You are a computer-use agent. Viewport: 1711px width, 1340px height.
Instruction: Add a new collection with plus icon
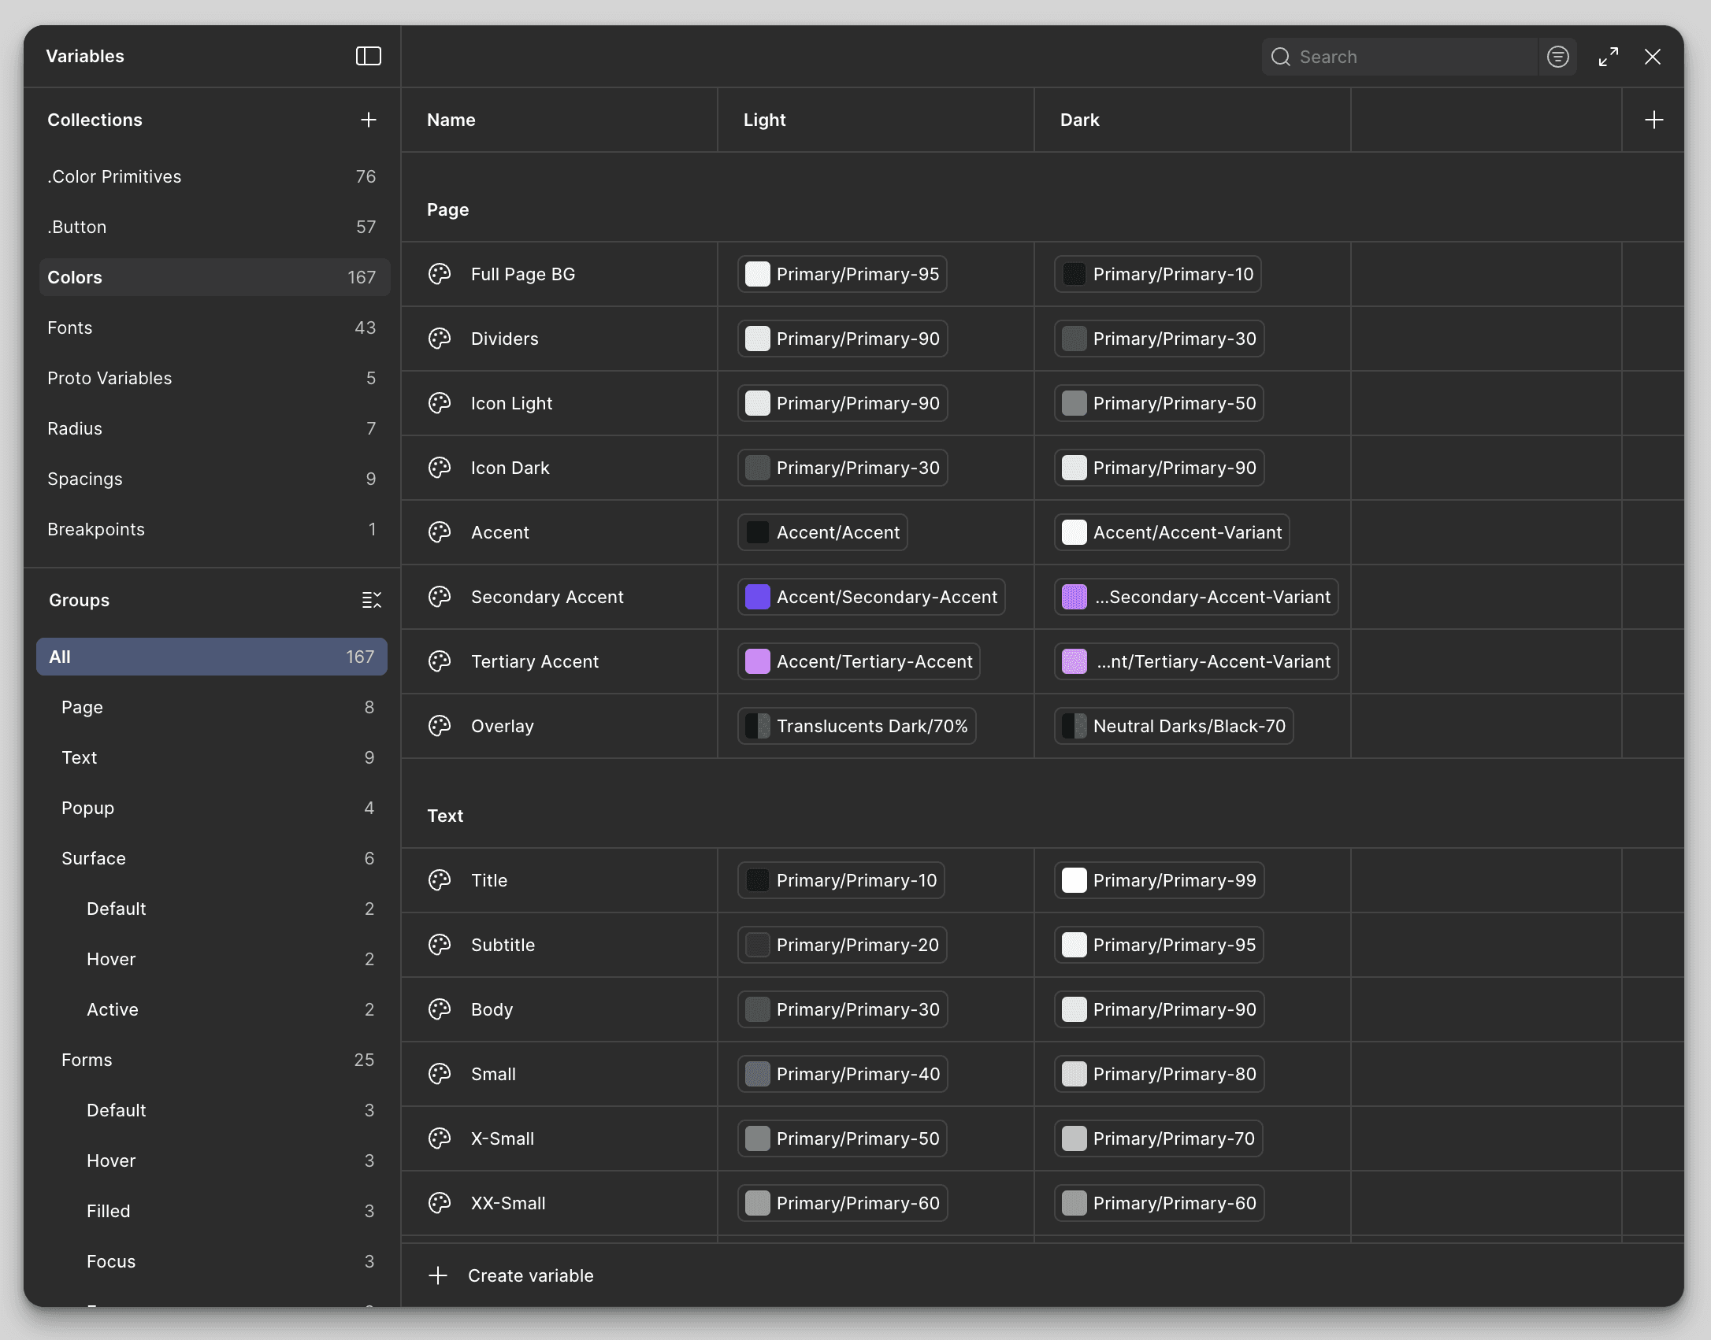click(368, 120)
